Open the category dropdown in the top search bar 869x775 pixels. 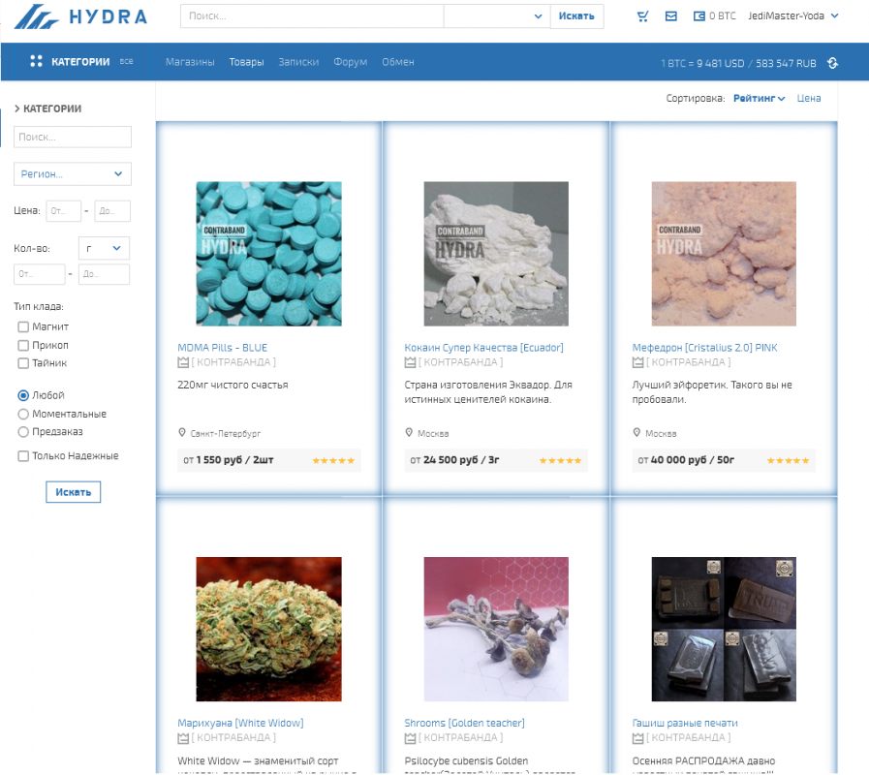497,16
